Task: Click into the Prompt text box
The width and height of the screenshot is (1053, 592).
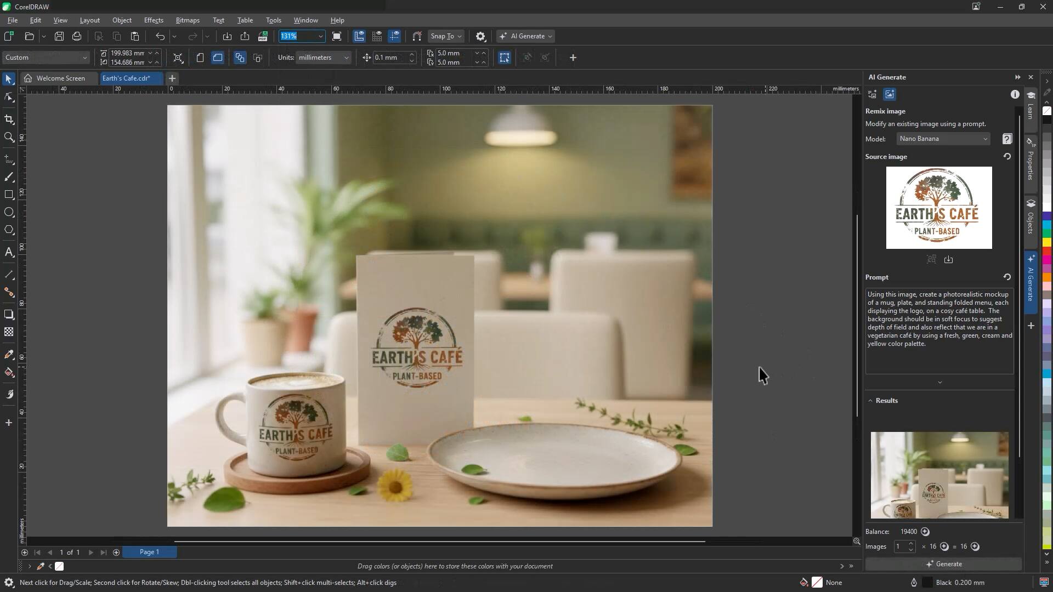Action: 939,331
